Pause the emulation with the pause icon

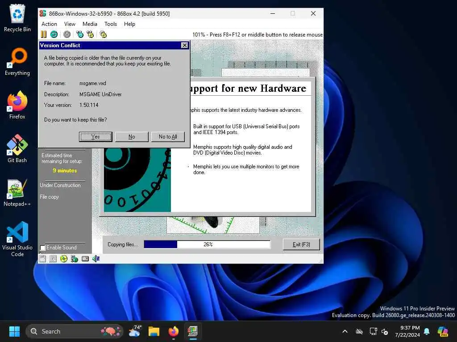(x=44, y=34)
